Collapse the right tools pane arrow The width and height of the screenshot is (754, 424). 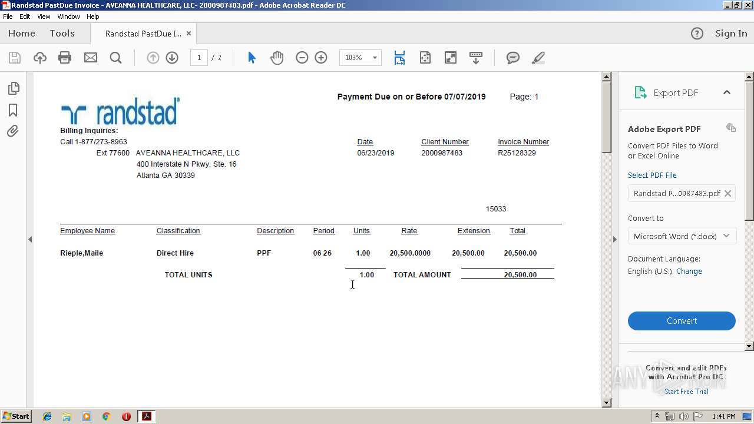[614, 239]
